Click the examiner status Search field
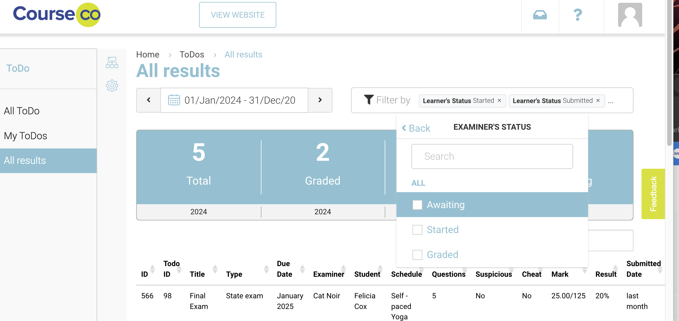Screen dimensions: 679x321 [492, 156]
